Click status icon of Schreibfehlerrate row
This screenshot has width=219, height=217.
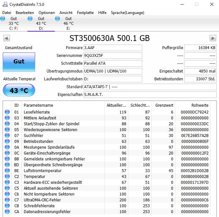tap(7, 205)
